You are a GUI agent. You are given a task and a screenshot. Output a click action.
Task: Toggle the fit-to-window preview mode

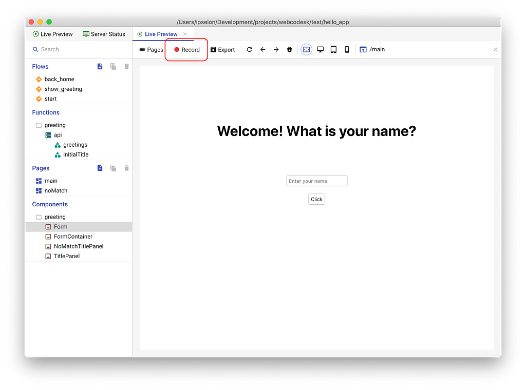pyautogui.click(x=306, y=50)
